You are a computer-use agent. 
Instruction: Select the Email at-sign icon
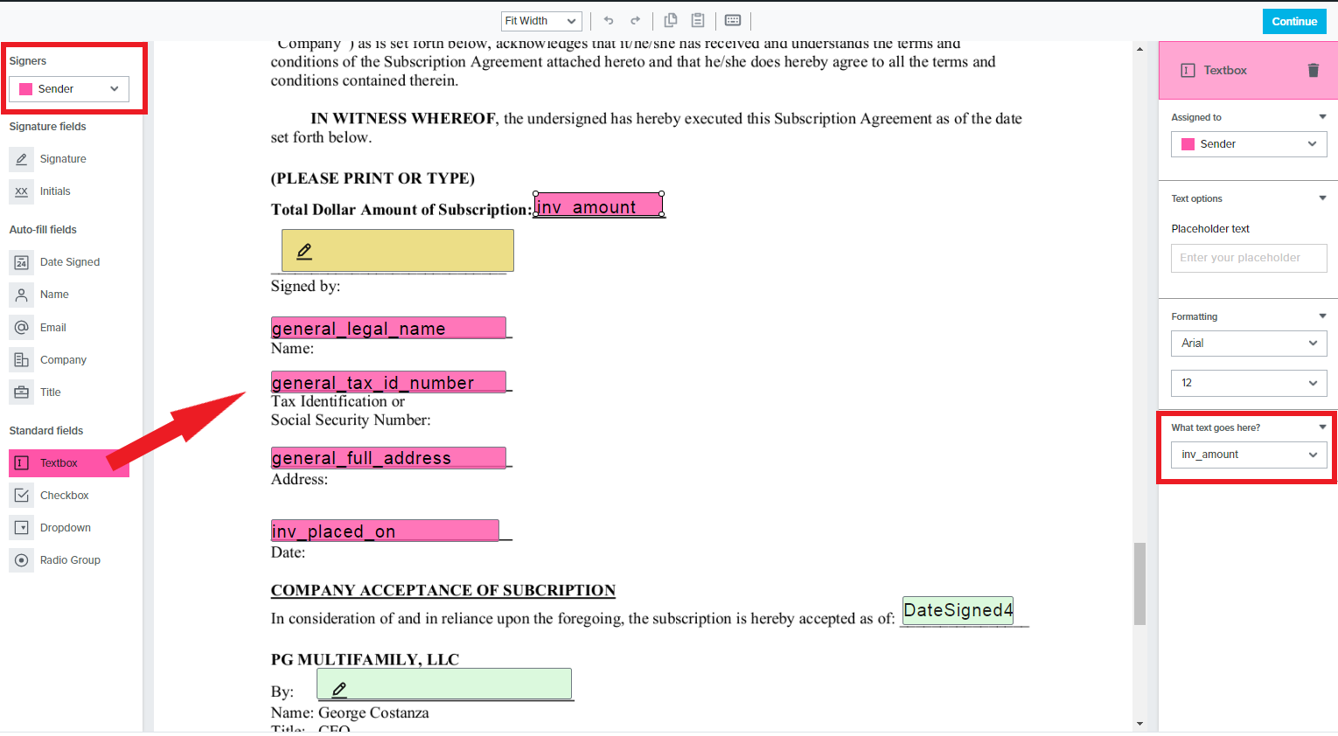22,327
